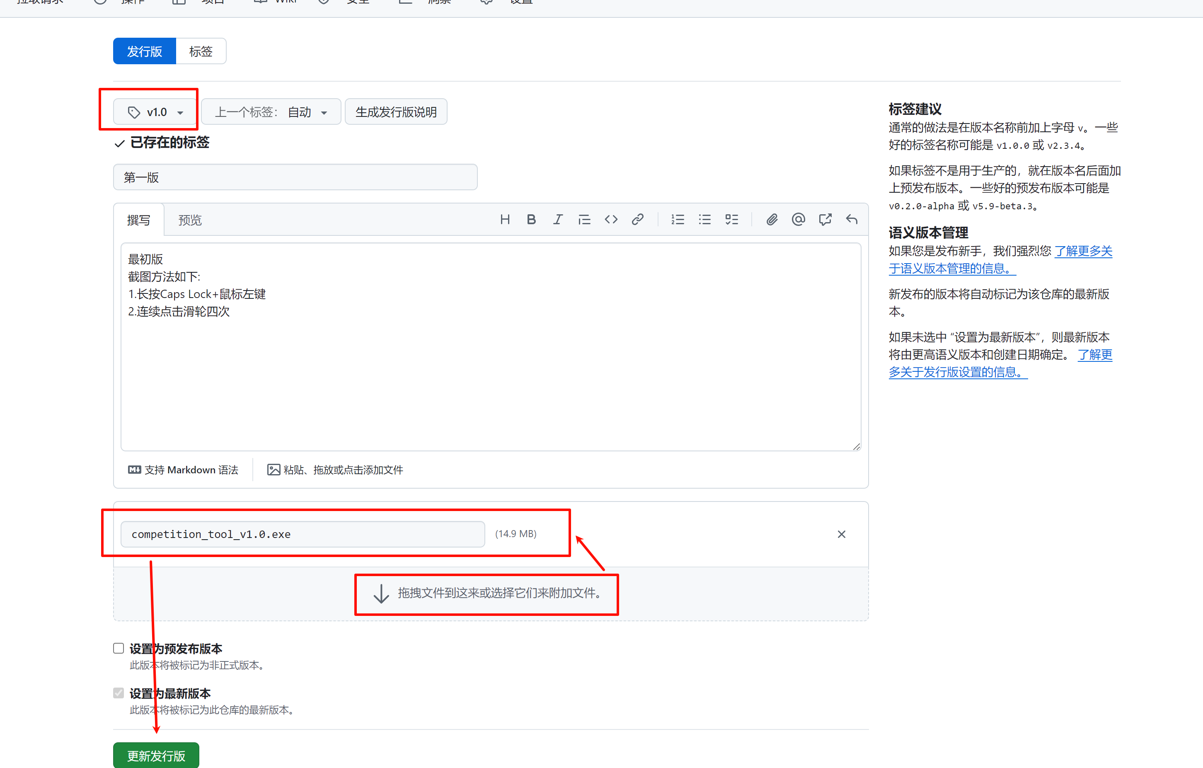
Task: Switch to the 预览 tab in the editor
Action: point(189,219)
